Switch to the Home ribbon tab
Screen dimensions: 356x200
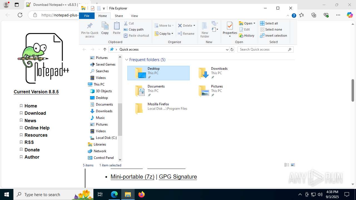pyautogui.click(x=103, y=16)
